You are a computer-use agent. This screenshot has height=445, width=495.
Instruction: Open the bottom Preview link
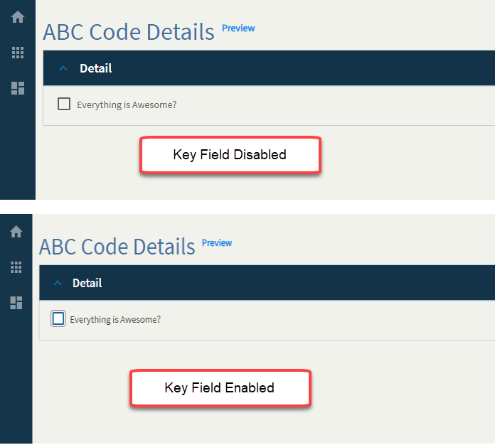pyautogui.click(x=217, y=243)
